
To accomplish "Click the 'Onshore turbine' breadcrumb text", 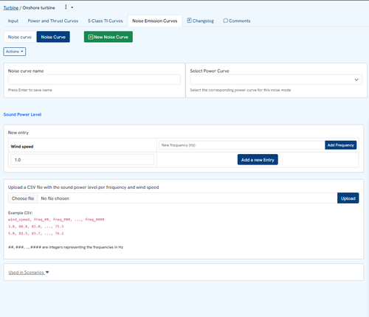I will [38, 8].
